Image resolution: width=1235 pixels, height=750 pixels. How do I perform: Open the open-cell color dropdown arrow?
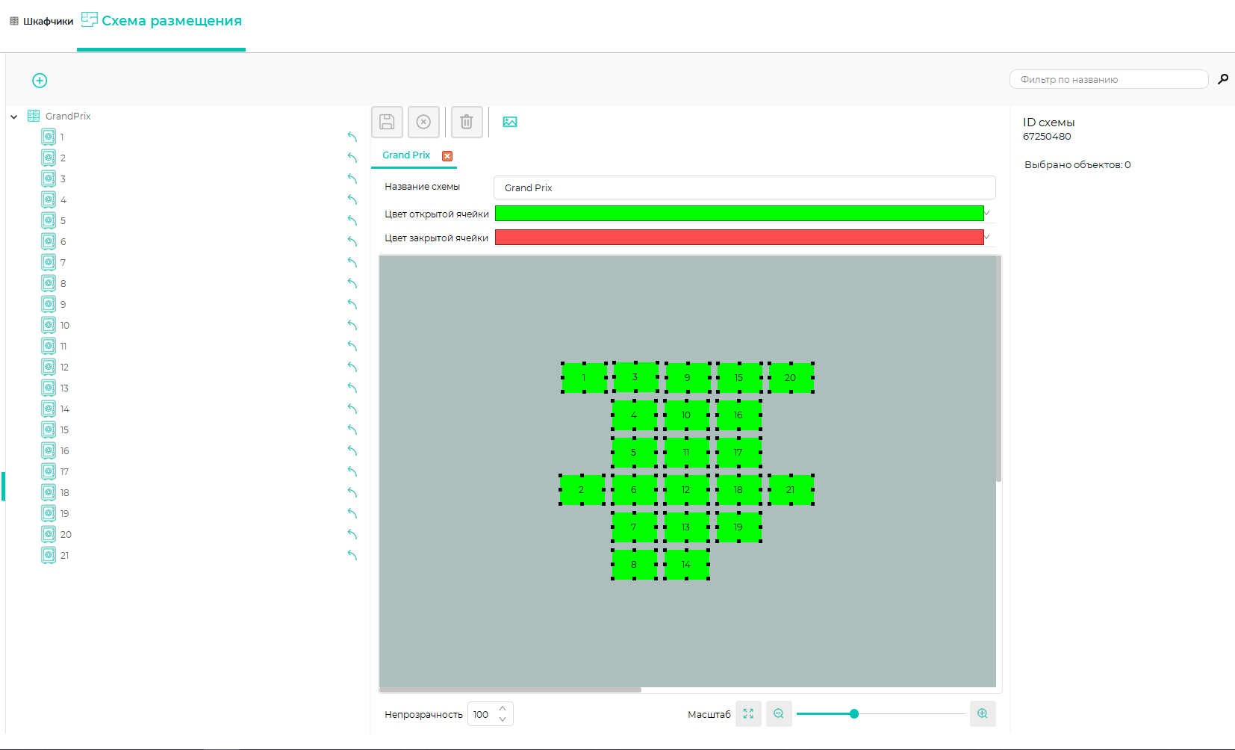click(987, 214)
